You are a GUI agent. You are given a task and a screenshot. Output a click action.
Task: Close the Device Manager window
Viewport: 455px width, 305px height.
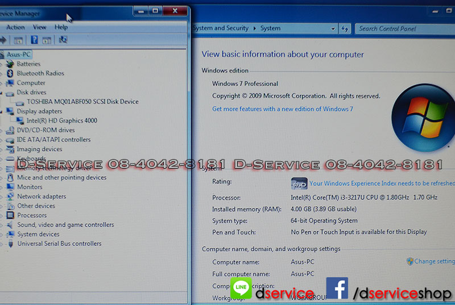(175, 11)
